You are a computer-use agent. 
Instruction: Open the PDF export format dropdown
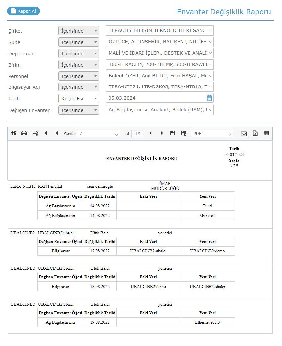(x=212, y=134)
